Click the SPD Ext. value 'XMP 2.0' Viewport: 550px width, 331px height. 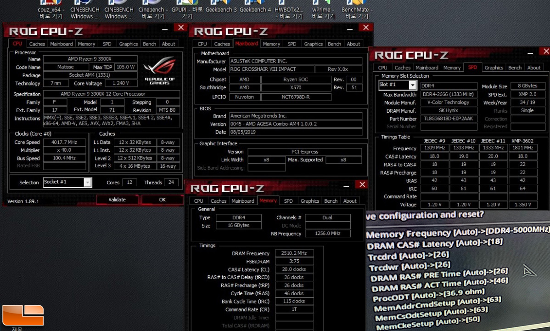(528, 94)
